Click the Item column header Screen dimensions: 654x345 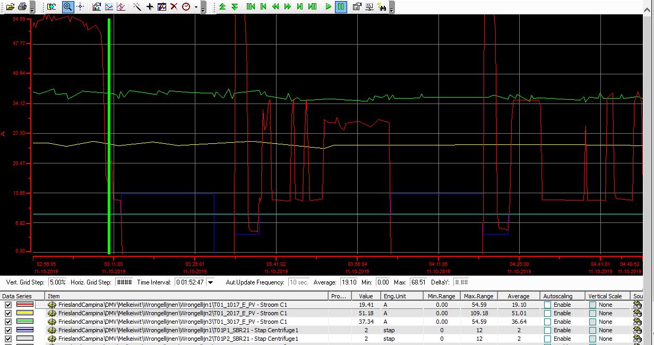(x=54, y=296)
